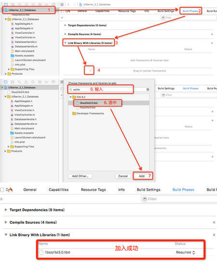This screenshot has width=217, height=262.
Task: Expand Compile Sources (4 items) in bottom screenshot
Action: point(6,222)
